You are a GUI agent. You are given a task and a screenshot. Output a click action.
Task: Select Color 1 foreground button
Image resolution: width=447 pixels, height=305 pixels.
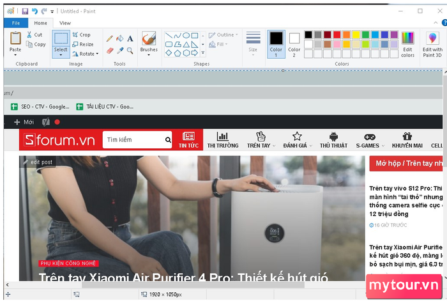click(x=276, y=44)
